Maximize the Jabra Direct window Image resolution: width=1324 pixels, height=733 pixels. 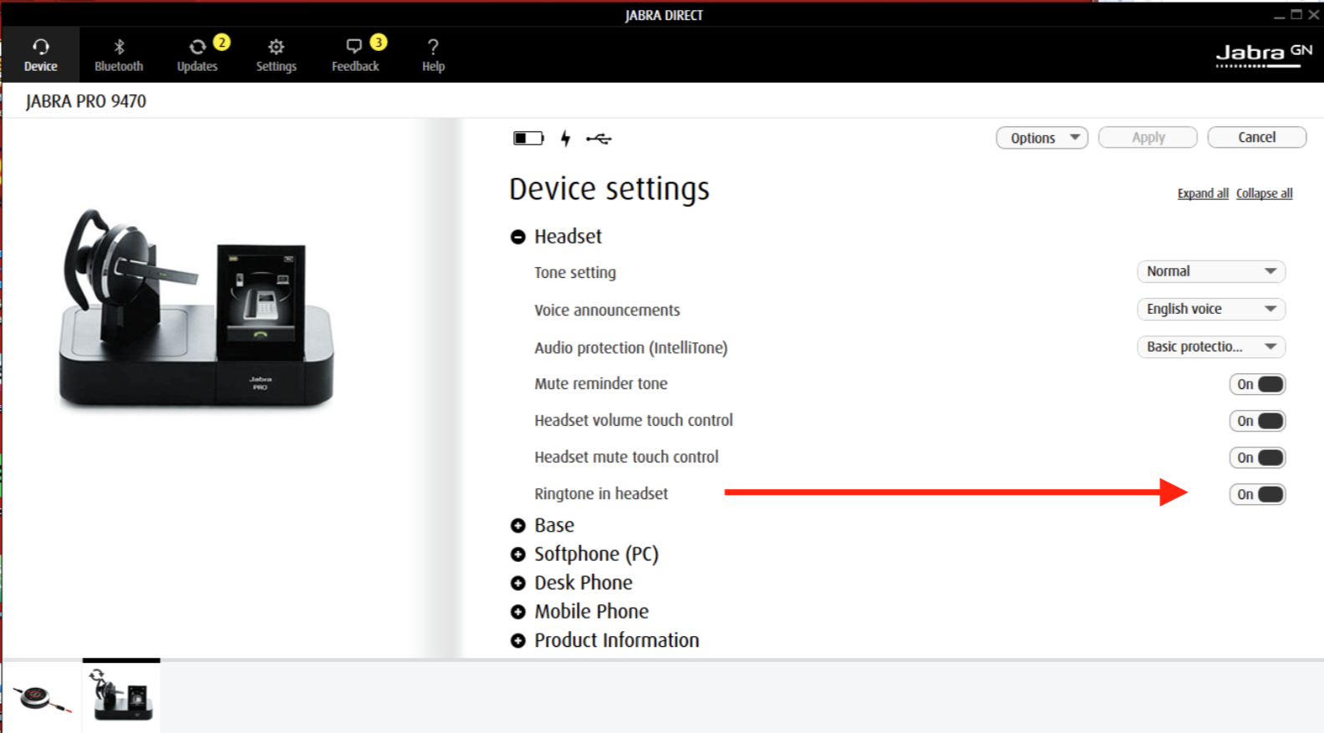pyautogui.click(x=1296, y=14)
